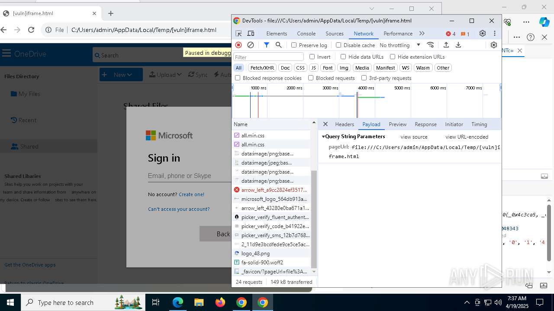
Task: Click the page vertical scrollbar at right edge
Action: coord(549,233)
